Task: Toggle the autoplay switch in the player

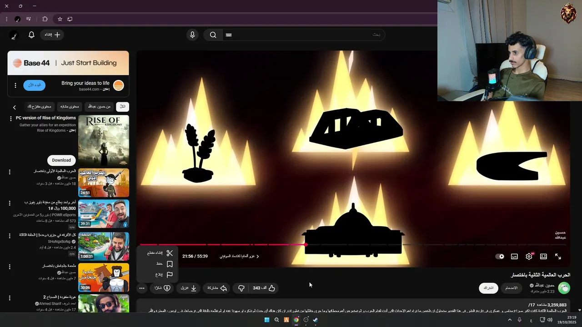Action: 500,256
